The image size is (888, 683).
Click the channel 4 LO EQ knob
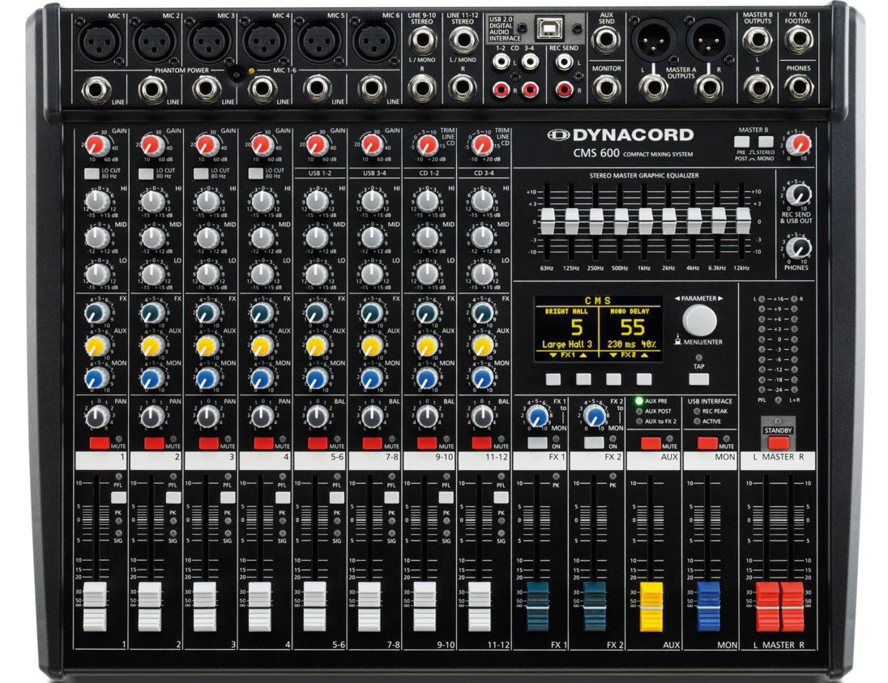coord(263,274)
